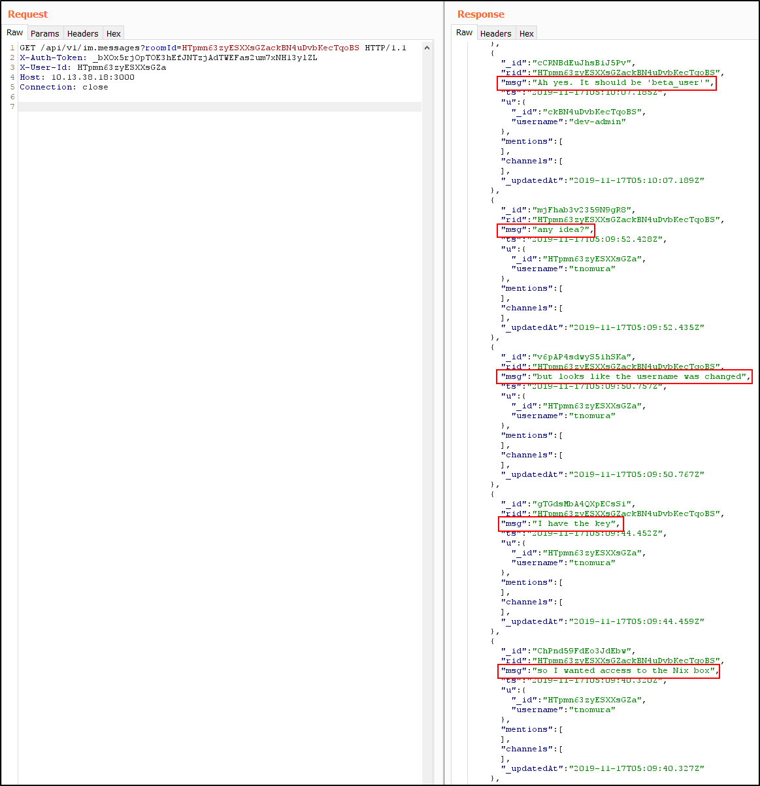Click the X-Auth-Token header line
The image size is (760, 786).
[x=168, y=57]
